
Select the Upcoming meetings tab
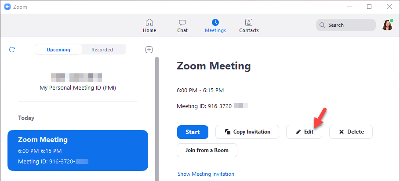coord(58,50)
